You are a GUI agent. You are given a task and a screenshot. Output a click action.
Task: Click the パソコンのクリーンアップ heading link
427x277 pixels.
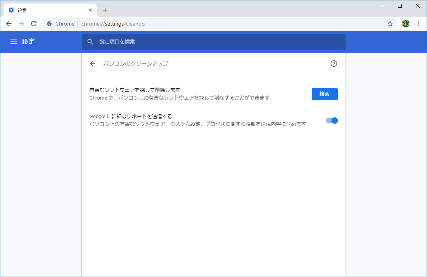[135, 63]
